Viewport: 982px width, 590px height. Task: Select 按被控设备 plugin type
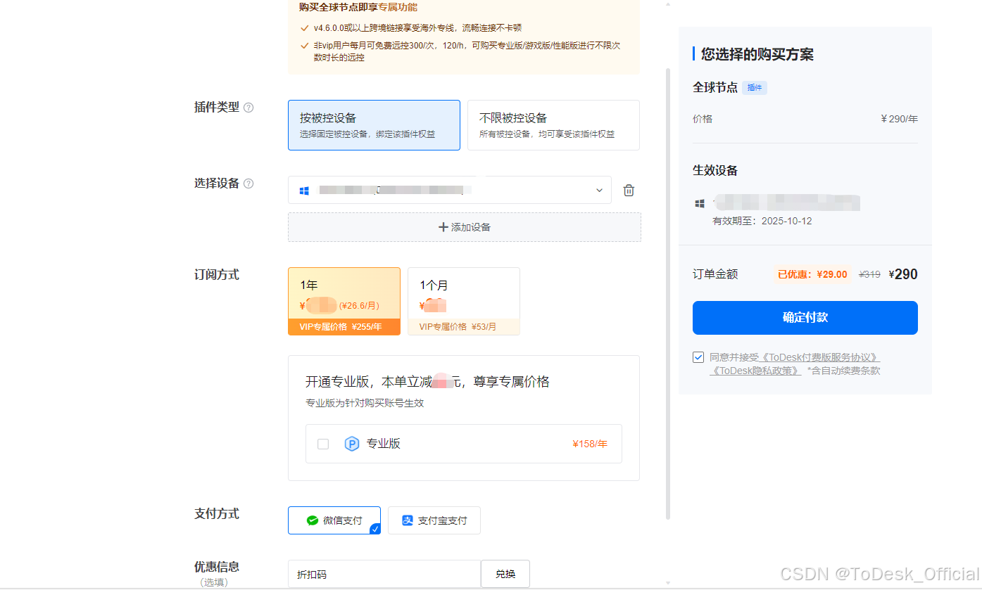click(x=374, y=125)
